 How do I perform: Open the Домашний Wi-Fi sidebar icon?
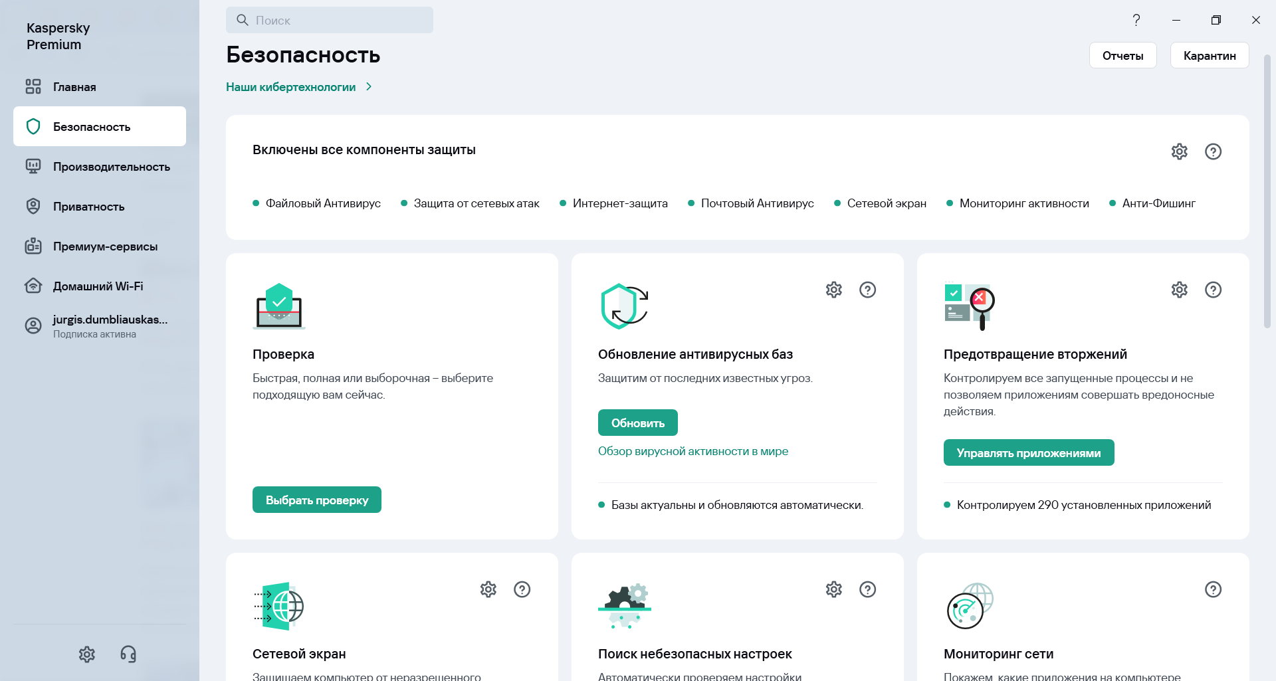(x=33, y=286)
